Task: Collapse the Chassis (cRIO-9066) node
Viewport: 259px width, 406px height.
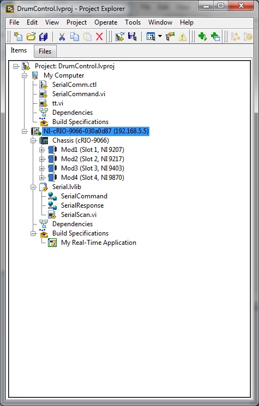Action: point(33,140)
